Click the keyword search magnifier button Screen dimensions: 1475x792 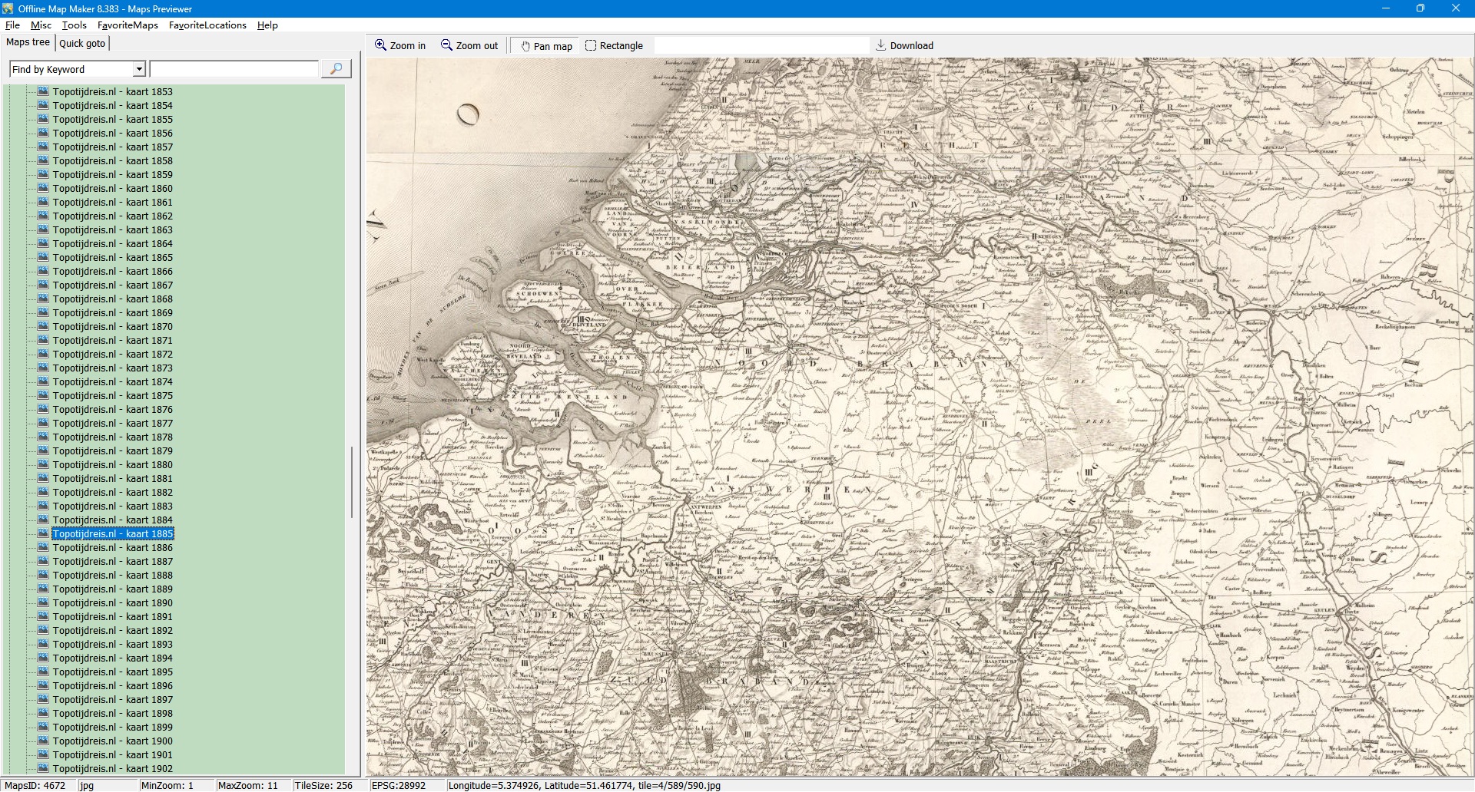(x=336, y=69)
